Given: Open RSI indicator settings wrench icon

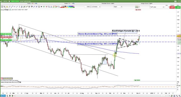Looking at the screenshot, I should 17,82.
